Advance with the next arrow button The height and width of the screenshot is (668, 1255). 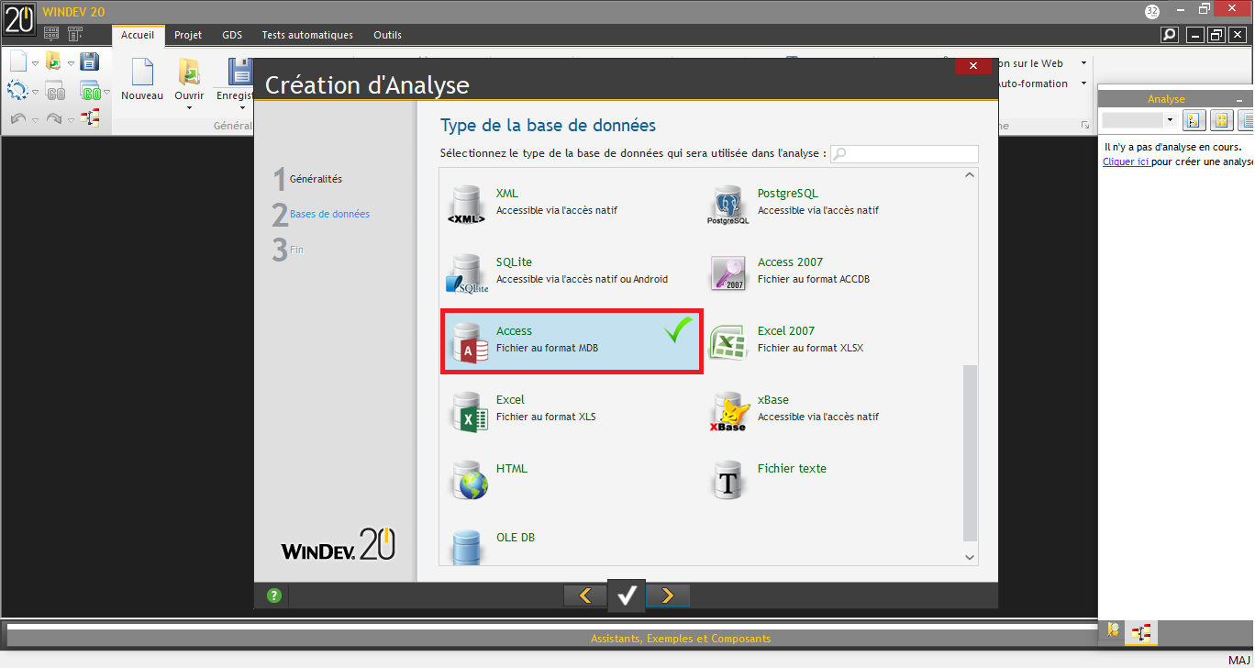tap(668, 596)
